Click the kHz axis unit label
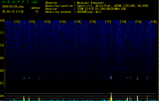The height and width of the screenshot is (101, 159). click(2, 20)
